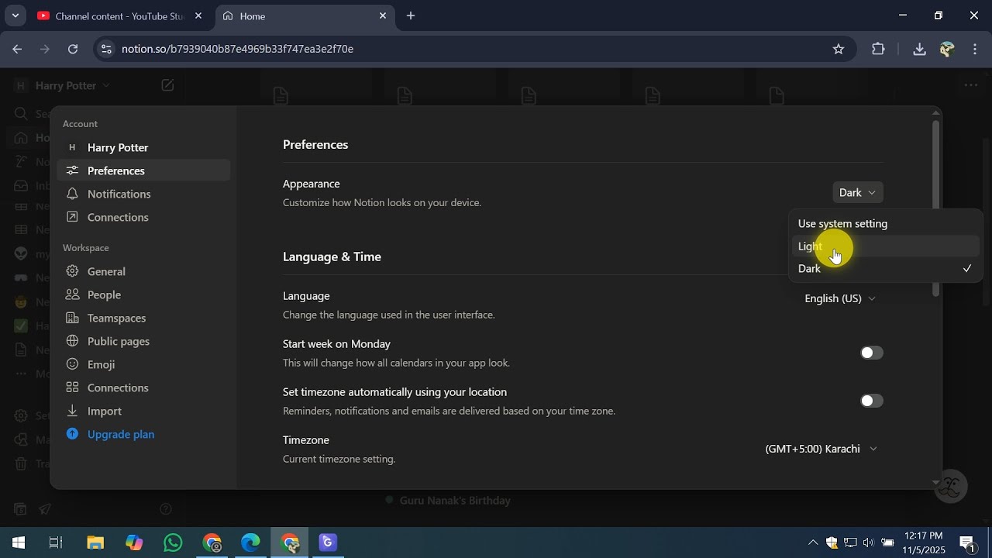Open the browser downloads panel

(919, 49)
